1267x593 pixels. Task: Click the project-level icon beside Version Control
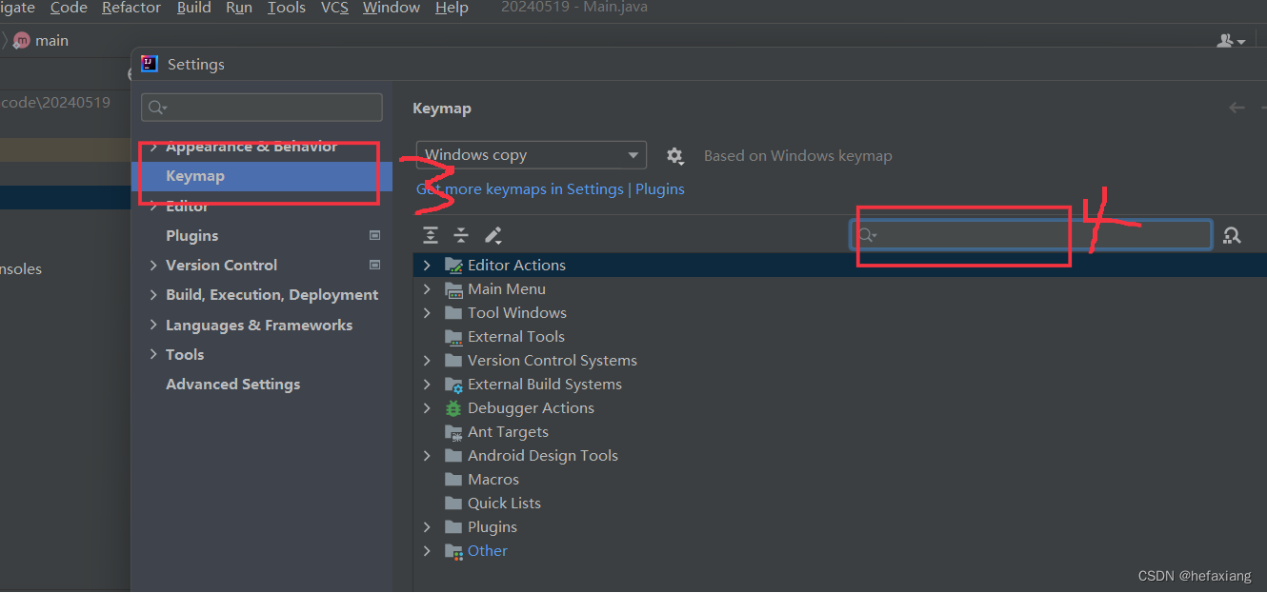click(x=374, y=265)
